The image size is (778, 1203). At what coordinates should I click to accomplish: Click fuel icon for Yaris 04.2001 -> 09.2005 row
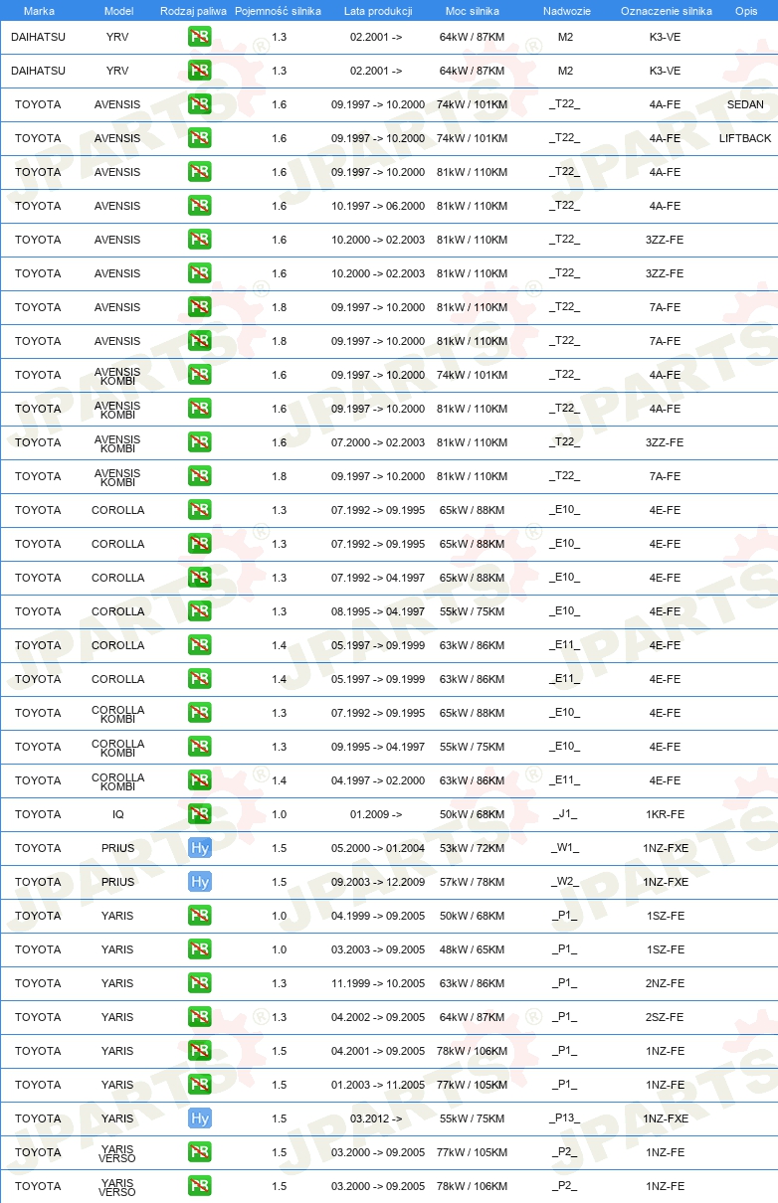(200, 1051)
